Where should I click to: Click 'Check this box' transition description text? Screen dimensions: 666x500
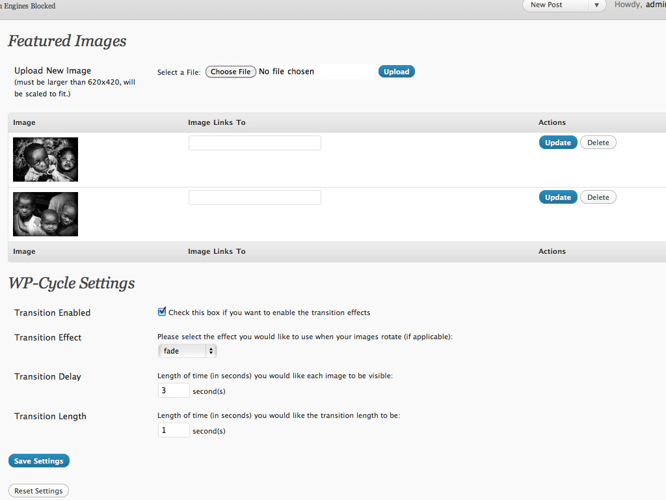269,312
